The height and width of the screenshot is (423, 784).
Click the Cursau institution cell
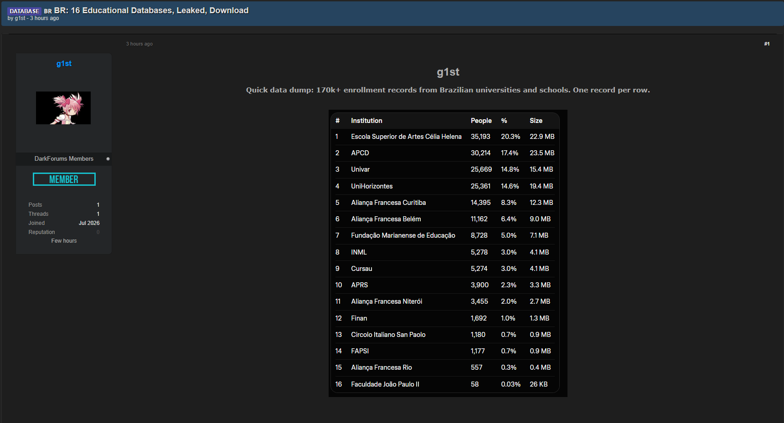pos(361,269)
